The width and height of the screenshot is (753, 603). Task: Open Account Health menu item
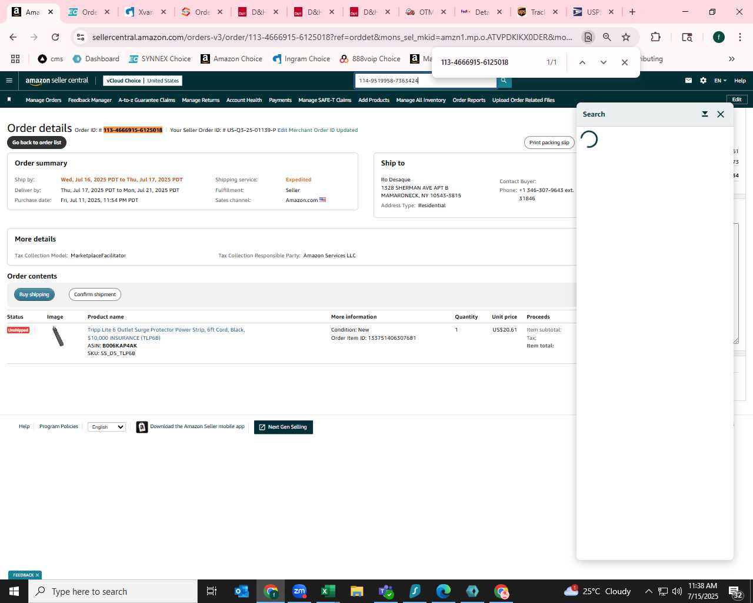tap(244, 100)
